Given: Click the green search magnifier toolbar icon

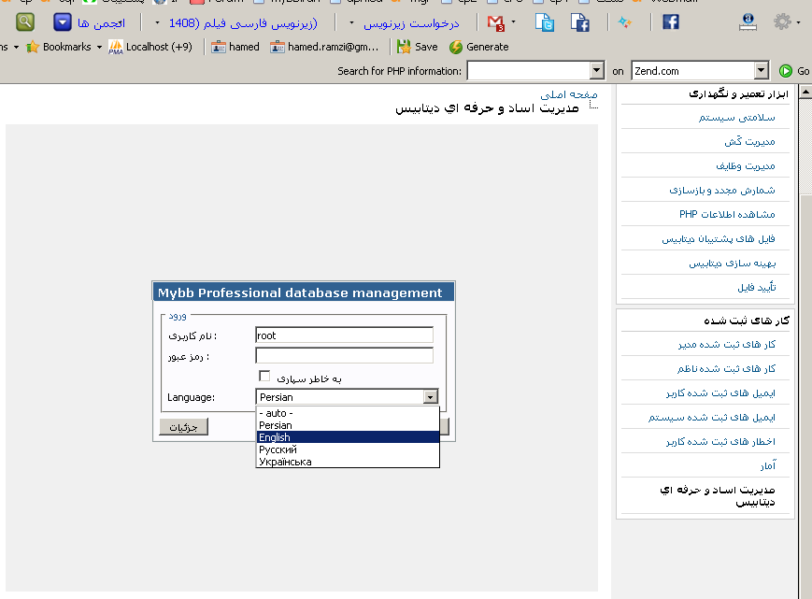Looking at the screenshot, I should tap(25, 21).
